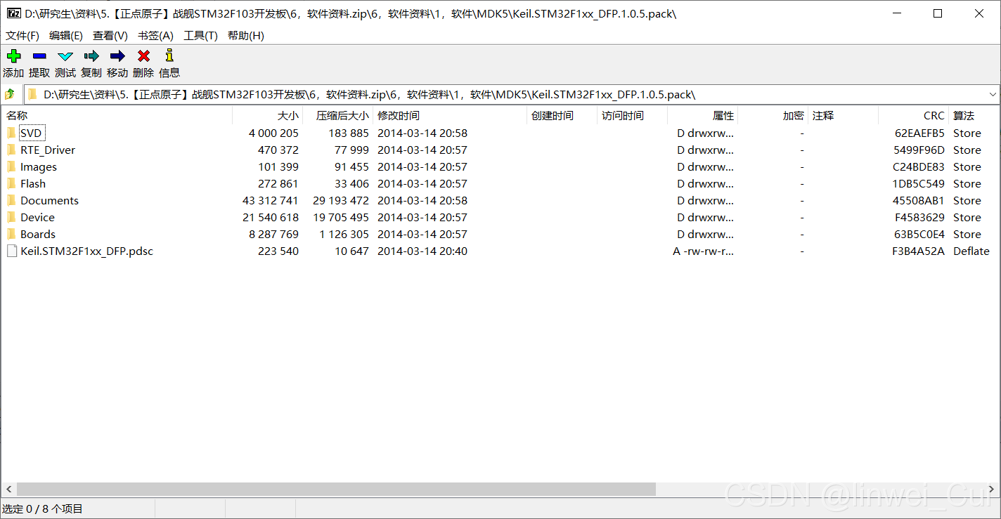Image resolution: width=1001 pixels, height=519 pixels.
Task: Click CRC value 62EAEFB5
Action: tap(919, 133)
